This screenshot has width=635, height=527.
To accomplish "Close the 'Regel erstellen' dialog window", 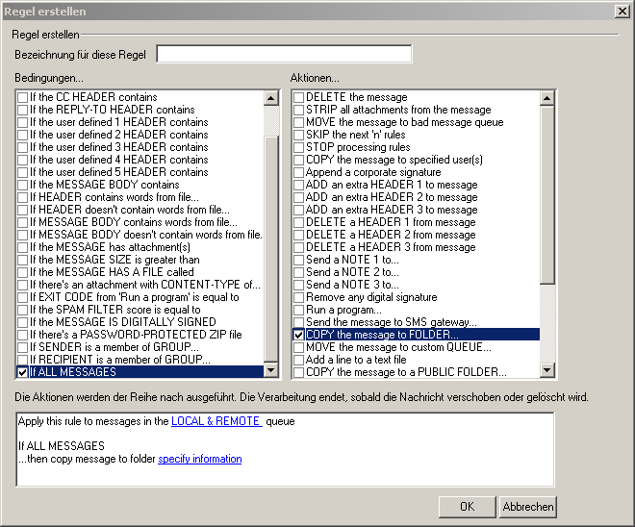I will pyautogui.click(x=622, y=11).
